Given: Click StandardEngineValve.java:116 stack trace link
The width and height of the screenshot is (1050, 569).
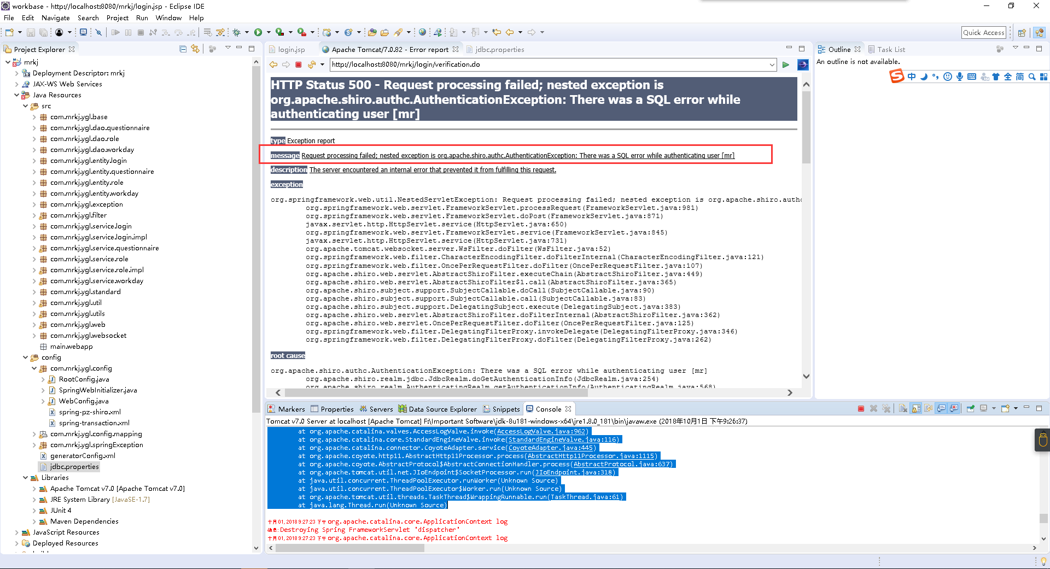Looking at the screenshot, I should [x=563, y=440].
